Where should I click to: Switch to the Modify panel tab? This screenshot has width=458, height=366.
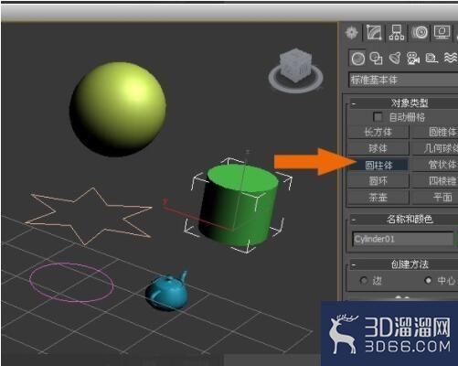point(374,32)
